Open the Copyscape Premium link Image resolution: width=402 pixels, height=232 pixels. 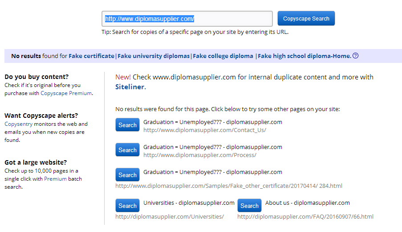point(66,93)
